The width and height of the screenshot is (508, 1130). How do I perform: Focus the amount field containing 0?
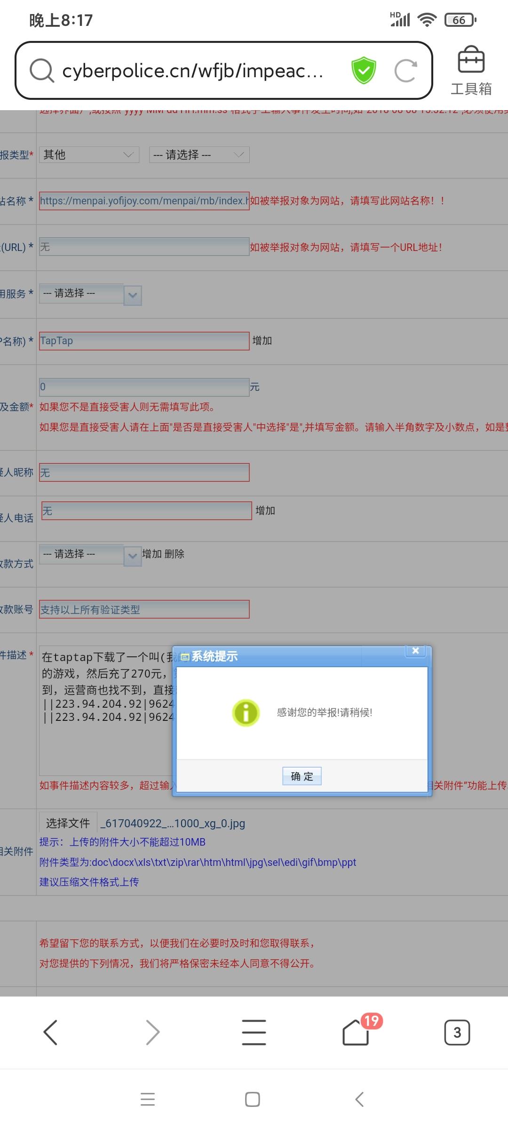pos(144,387)
